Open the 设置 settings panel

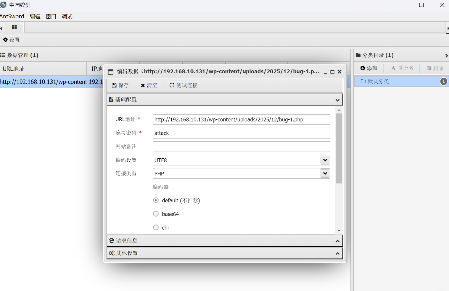11,40
